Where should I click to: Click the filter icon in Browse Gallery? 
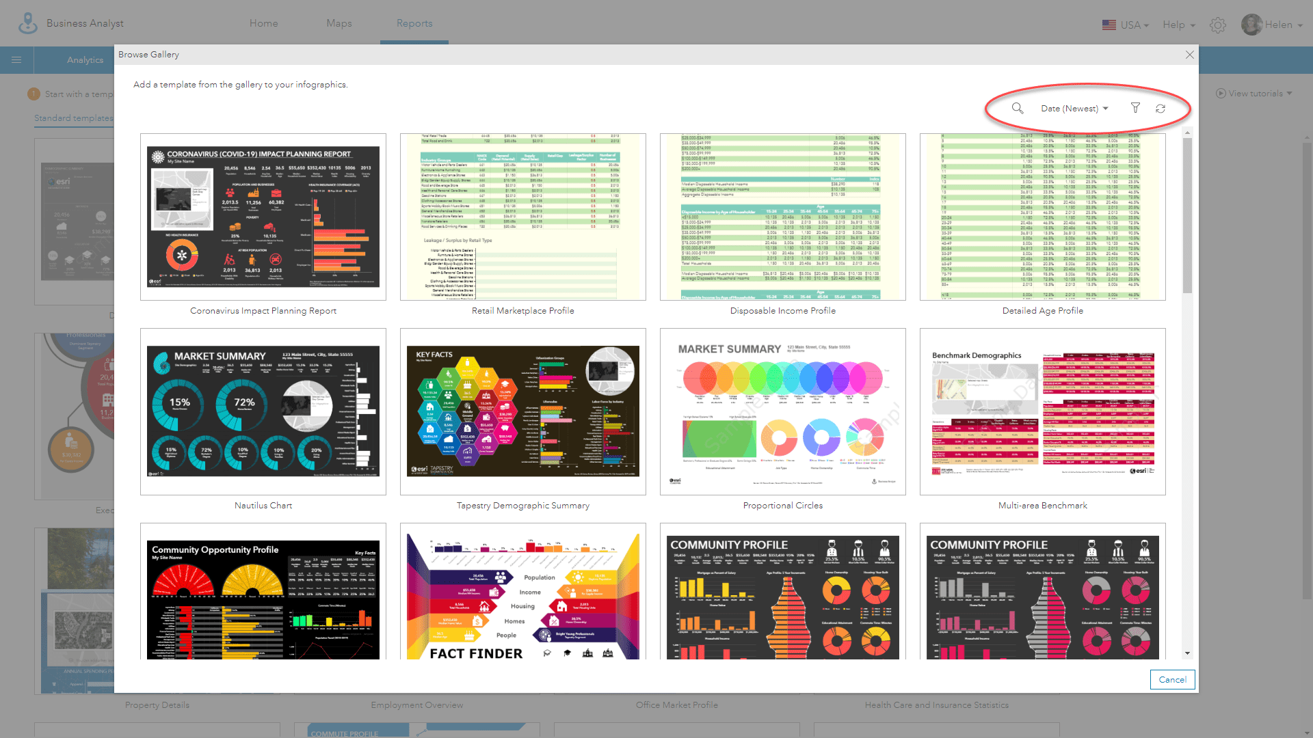click(x=1135, y=107)
